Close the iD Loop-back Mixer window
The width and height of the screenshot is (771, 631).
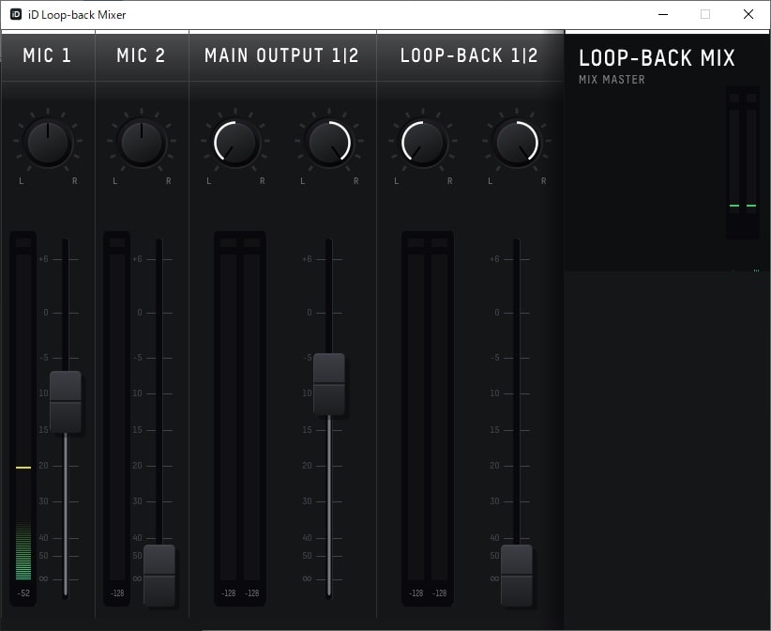click(748, 14)
